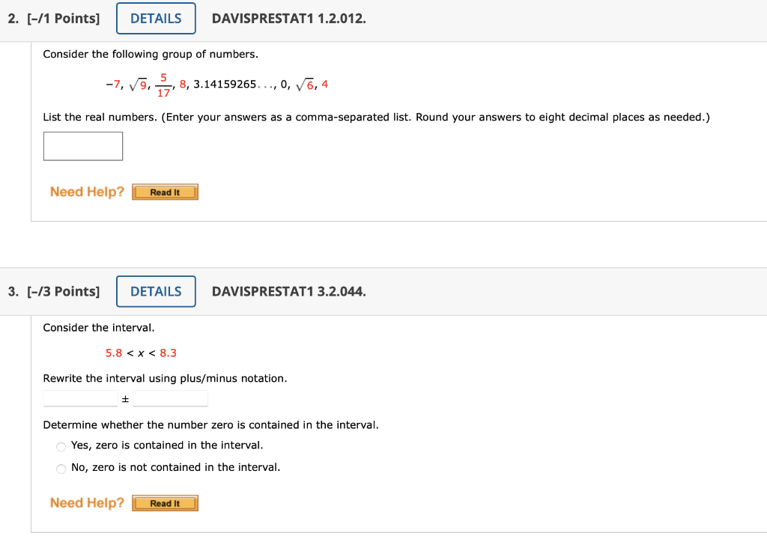767x539 pixels.
Task: Select Yes, zero is contained in the interval
Action: pos(61,447)
